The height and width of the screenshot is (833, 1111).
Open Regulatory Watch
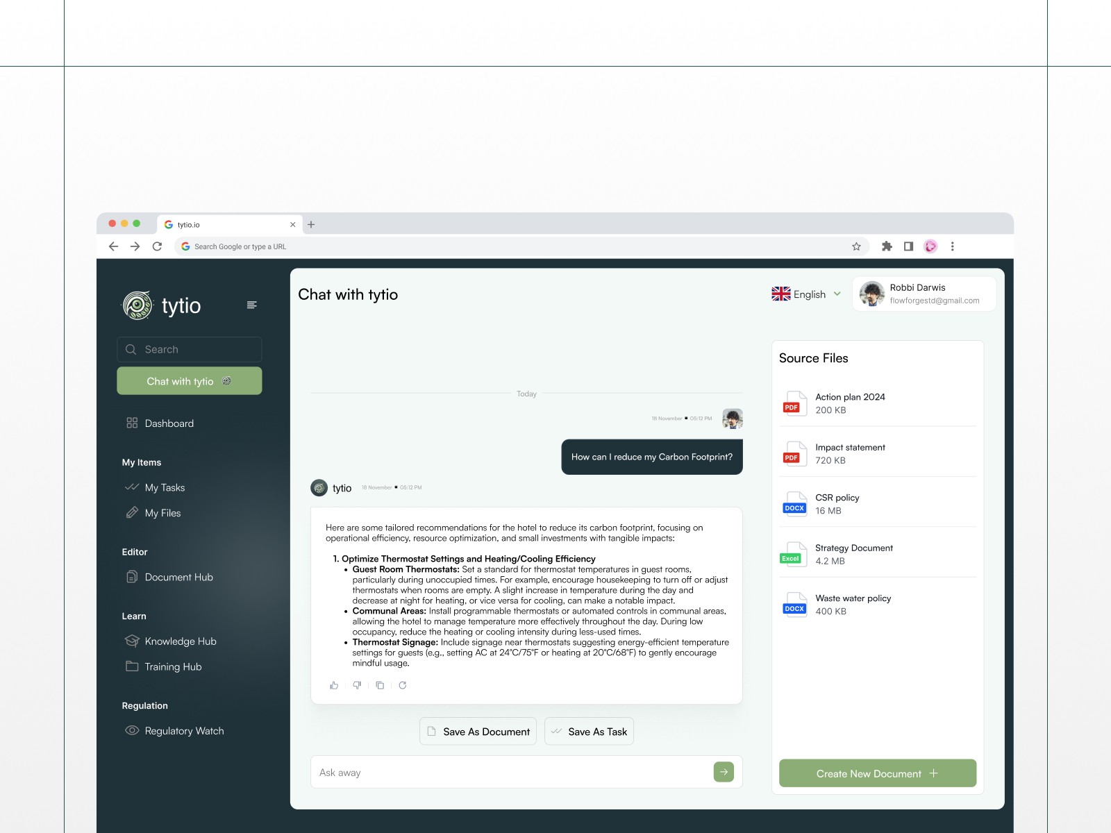(x=174, y=731)
